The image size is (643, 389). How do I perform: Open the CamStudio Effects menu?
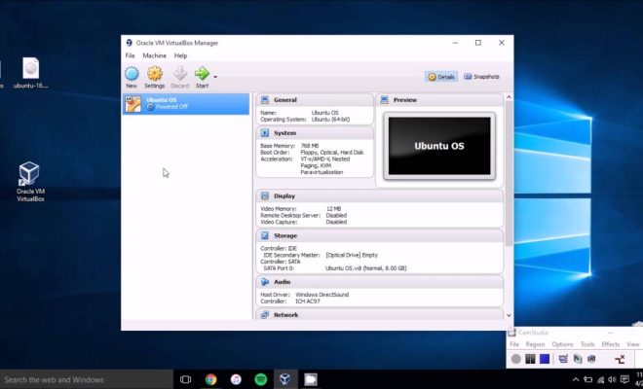pos(610,344)
